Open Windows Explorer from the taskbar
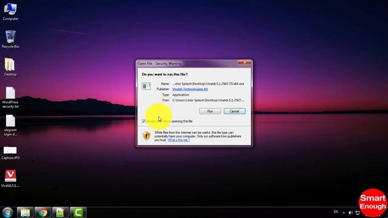 pyautogui.click(x=25, y=213)
